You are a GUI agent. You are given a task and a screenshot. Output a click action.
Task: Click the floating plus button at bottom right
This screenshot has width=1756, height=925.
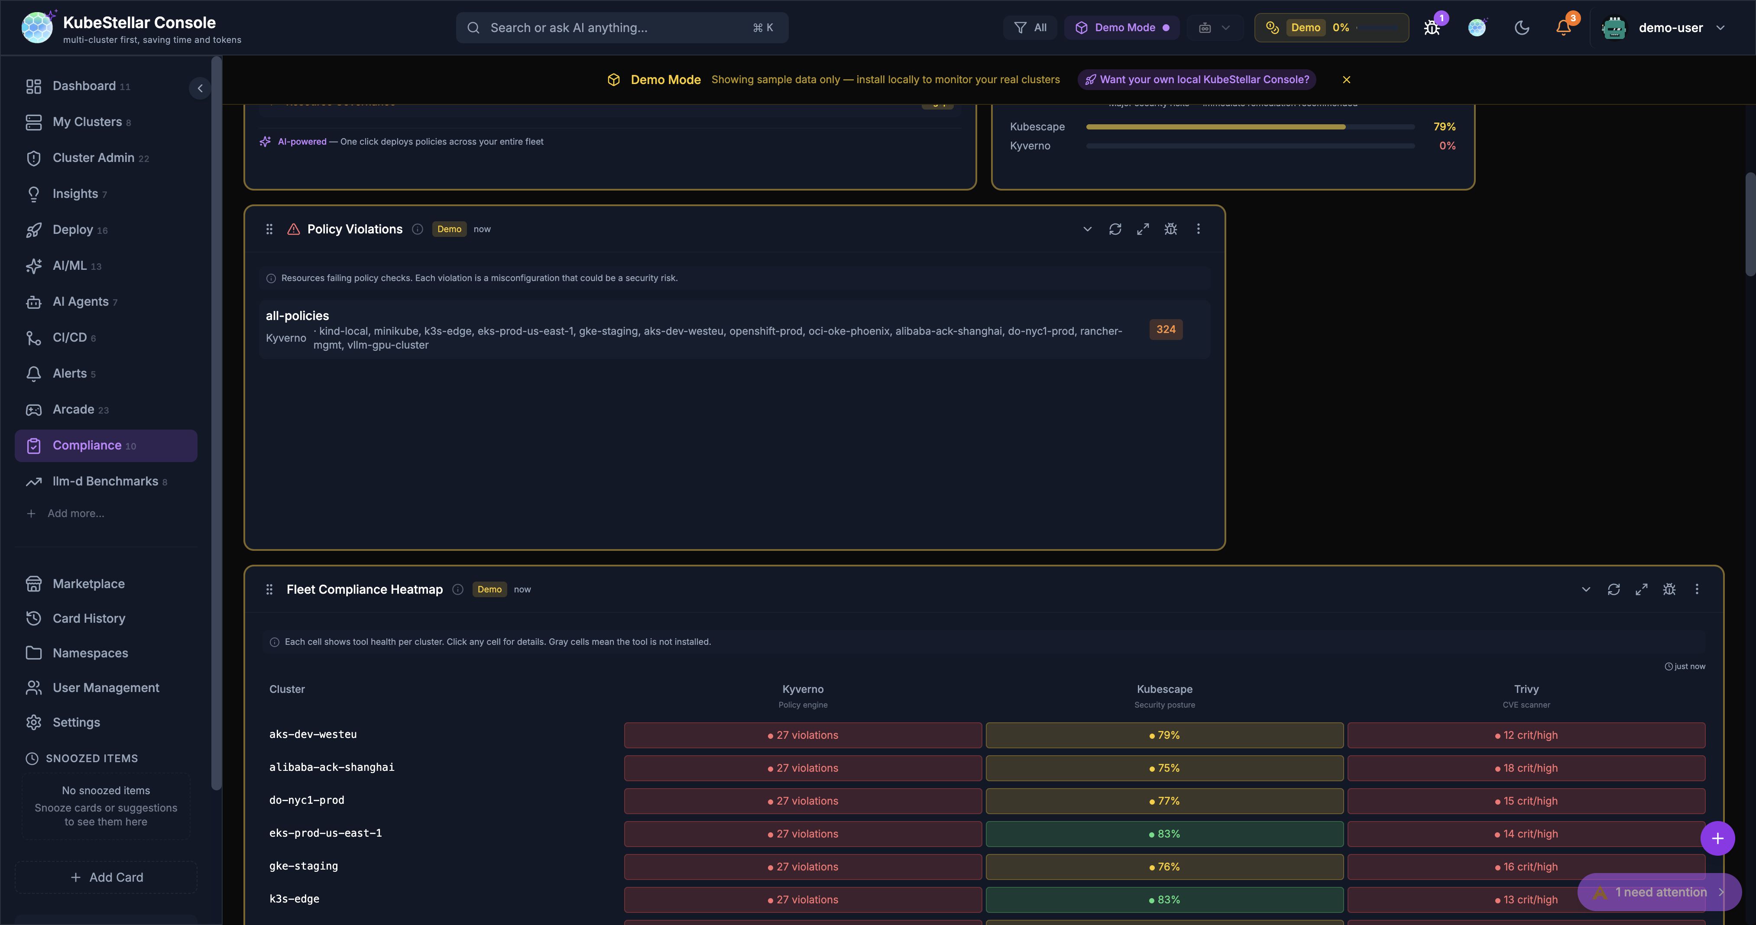click(x=1718, y=838)
